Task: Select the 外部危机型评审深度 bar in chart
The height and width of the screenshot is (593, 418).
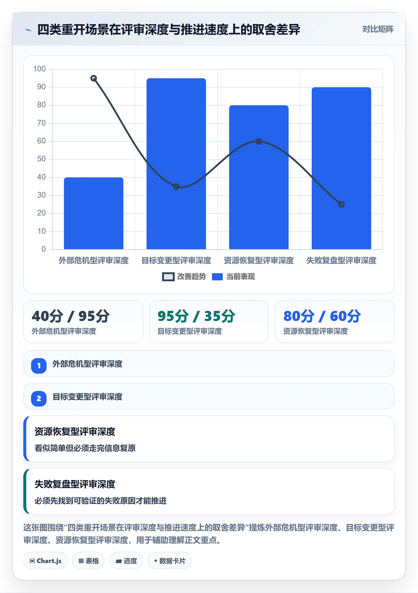Action: (x=93, y=213)
